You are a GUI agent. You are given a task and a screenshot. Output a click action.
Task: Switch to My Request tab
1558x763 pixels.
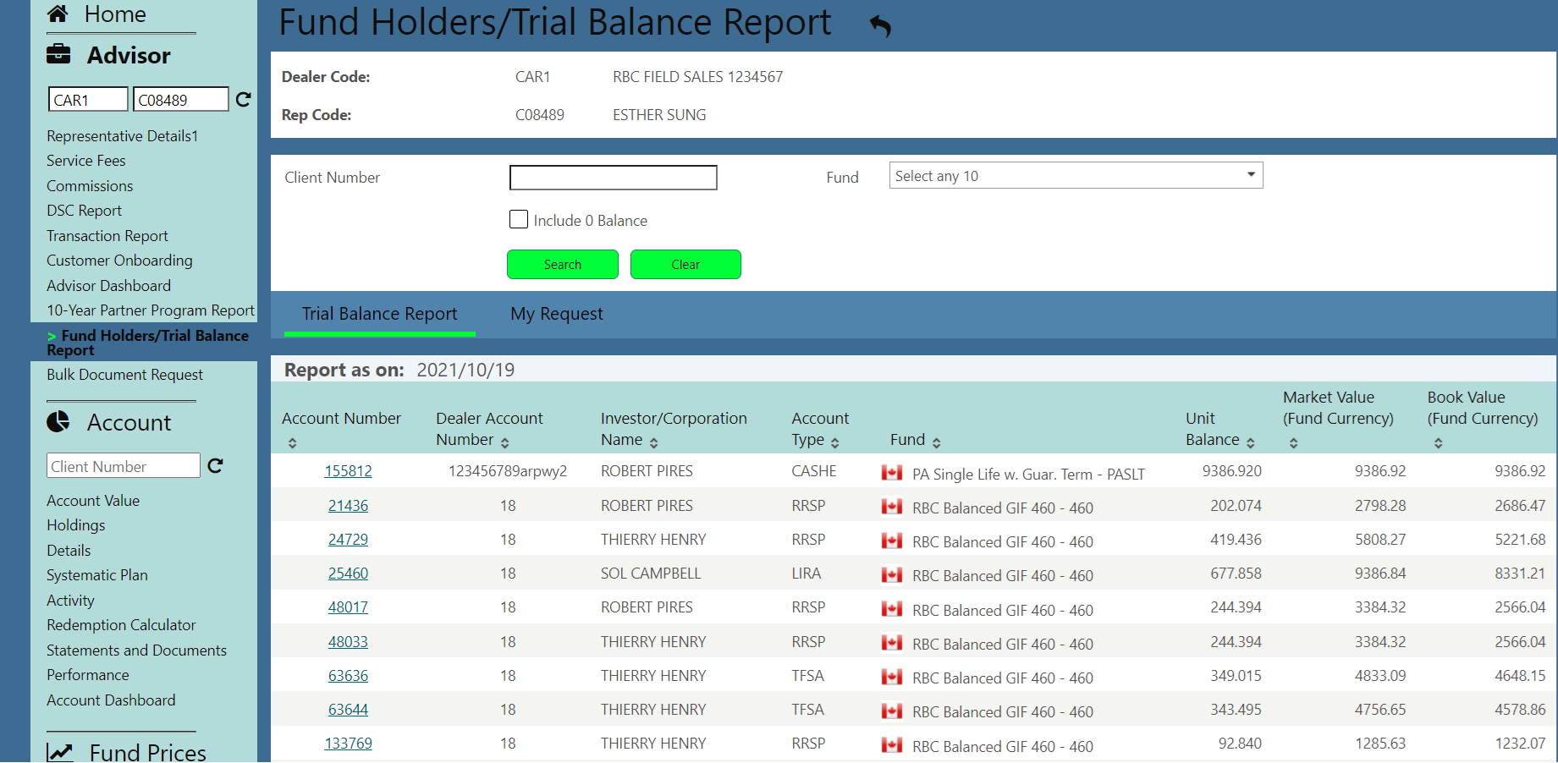point(557,314)
